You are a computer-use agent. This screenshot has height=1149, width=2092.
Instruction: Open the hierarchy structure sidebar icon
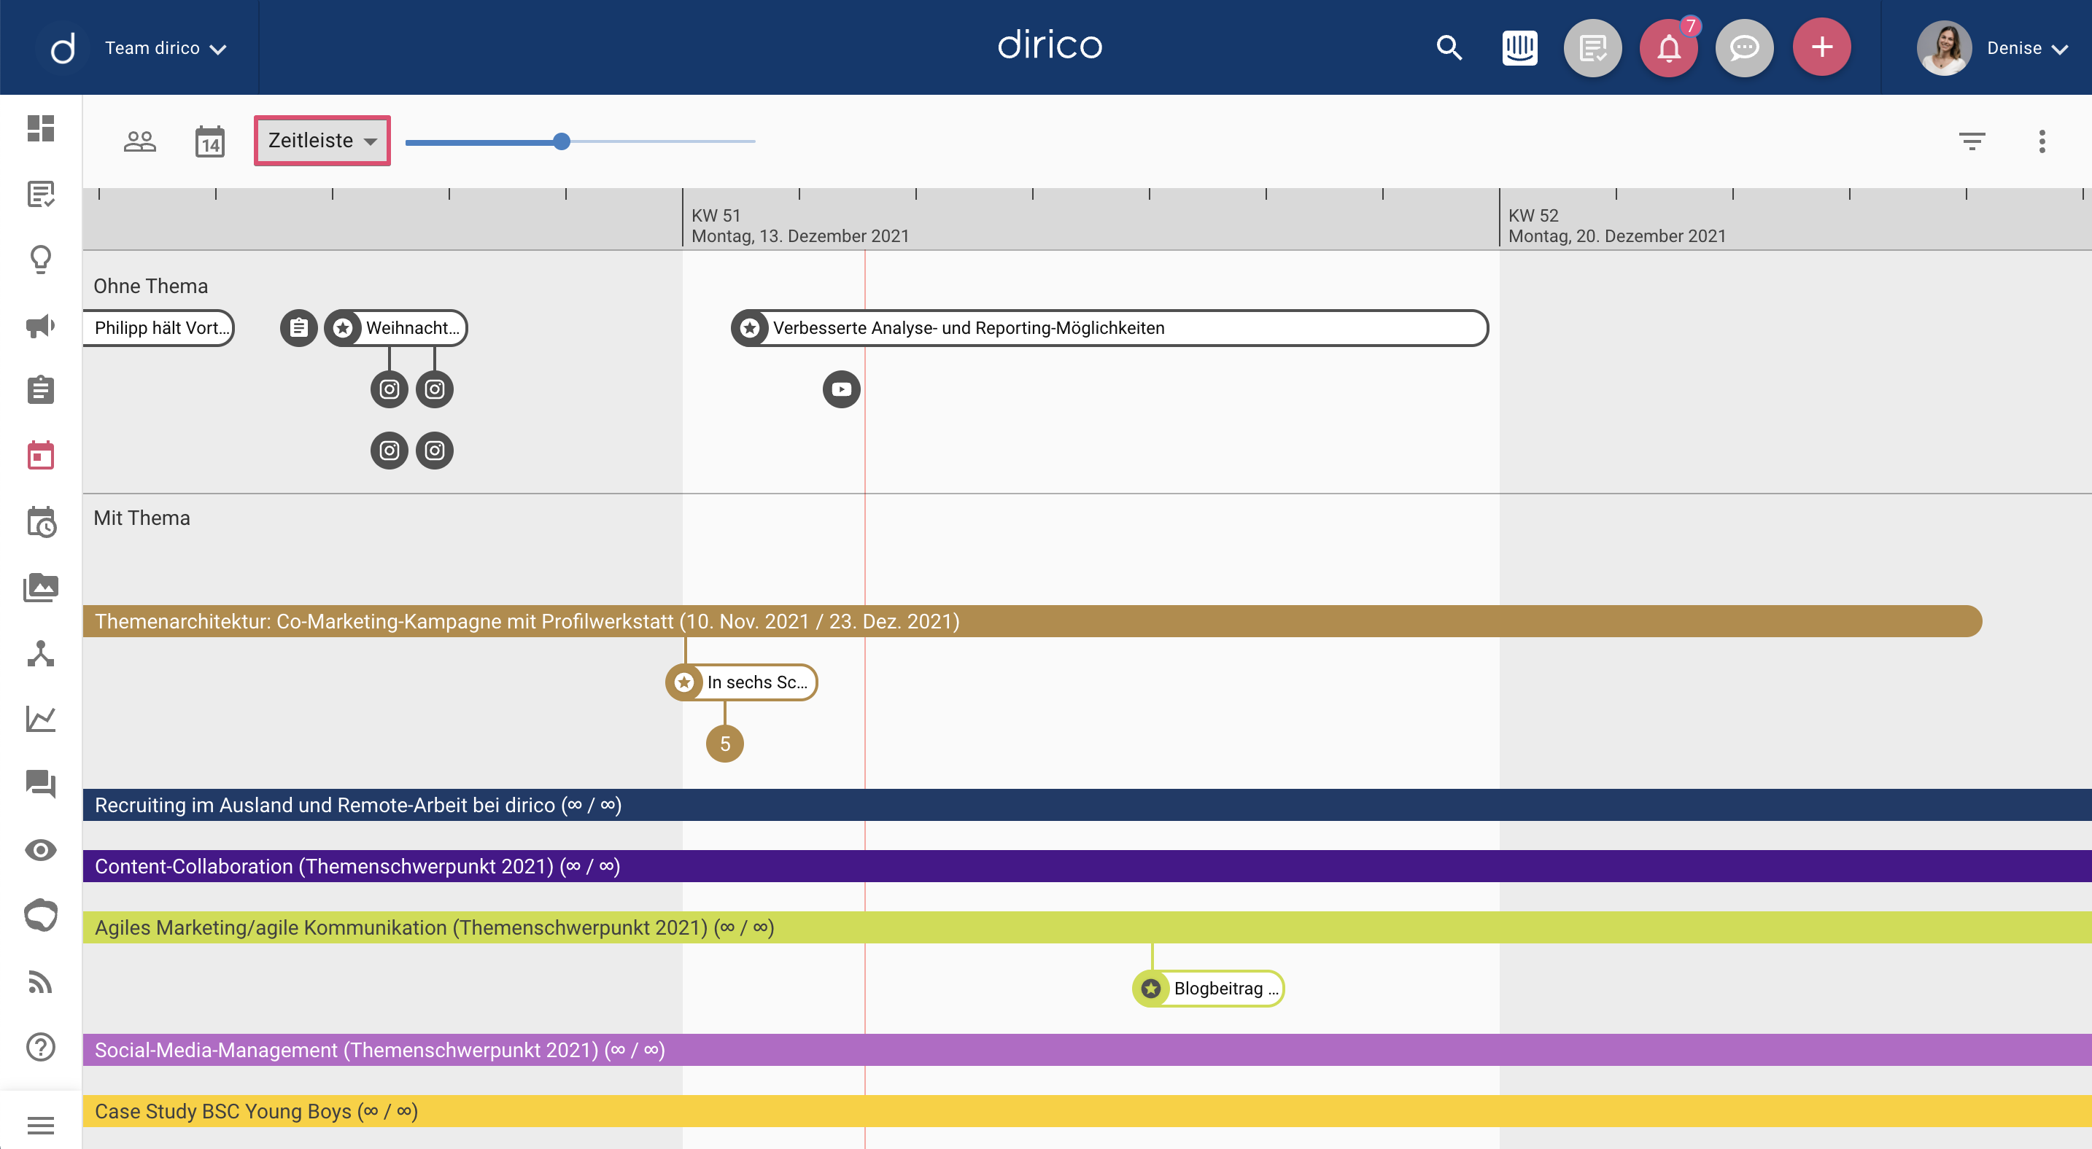click(x=41, y=653)
